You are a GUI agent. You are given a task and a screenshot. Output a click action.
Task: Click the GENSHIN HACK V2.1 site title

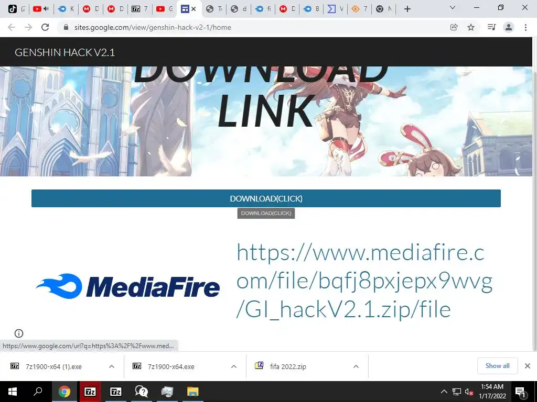pos(65,52)
